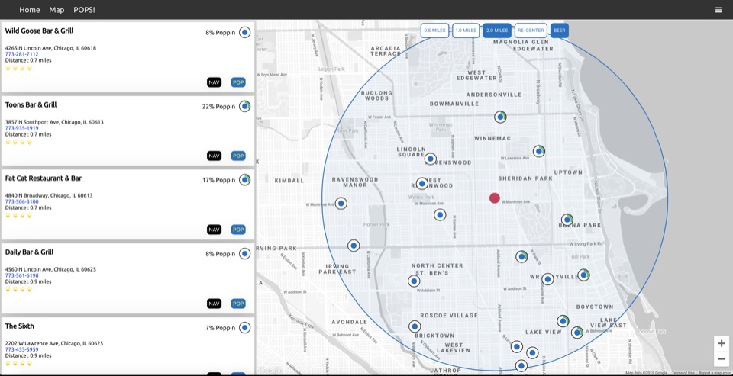Viewport: 733px width, 376px height.
Task: Click NAV for Fat Cat Restaurant & Bar
Action: coord(214,230)
